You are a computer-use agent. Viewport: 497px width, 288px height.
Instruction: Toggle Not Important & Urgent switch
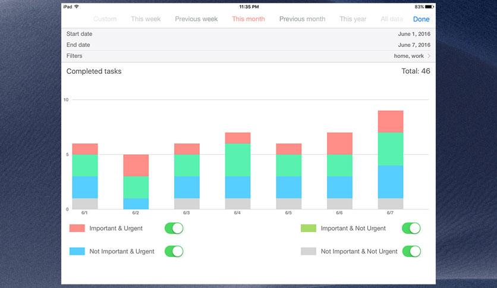[x=174, y=251]
